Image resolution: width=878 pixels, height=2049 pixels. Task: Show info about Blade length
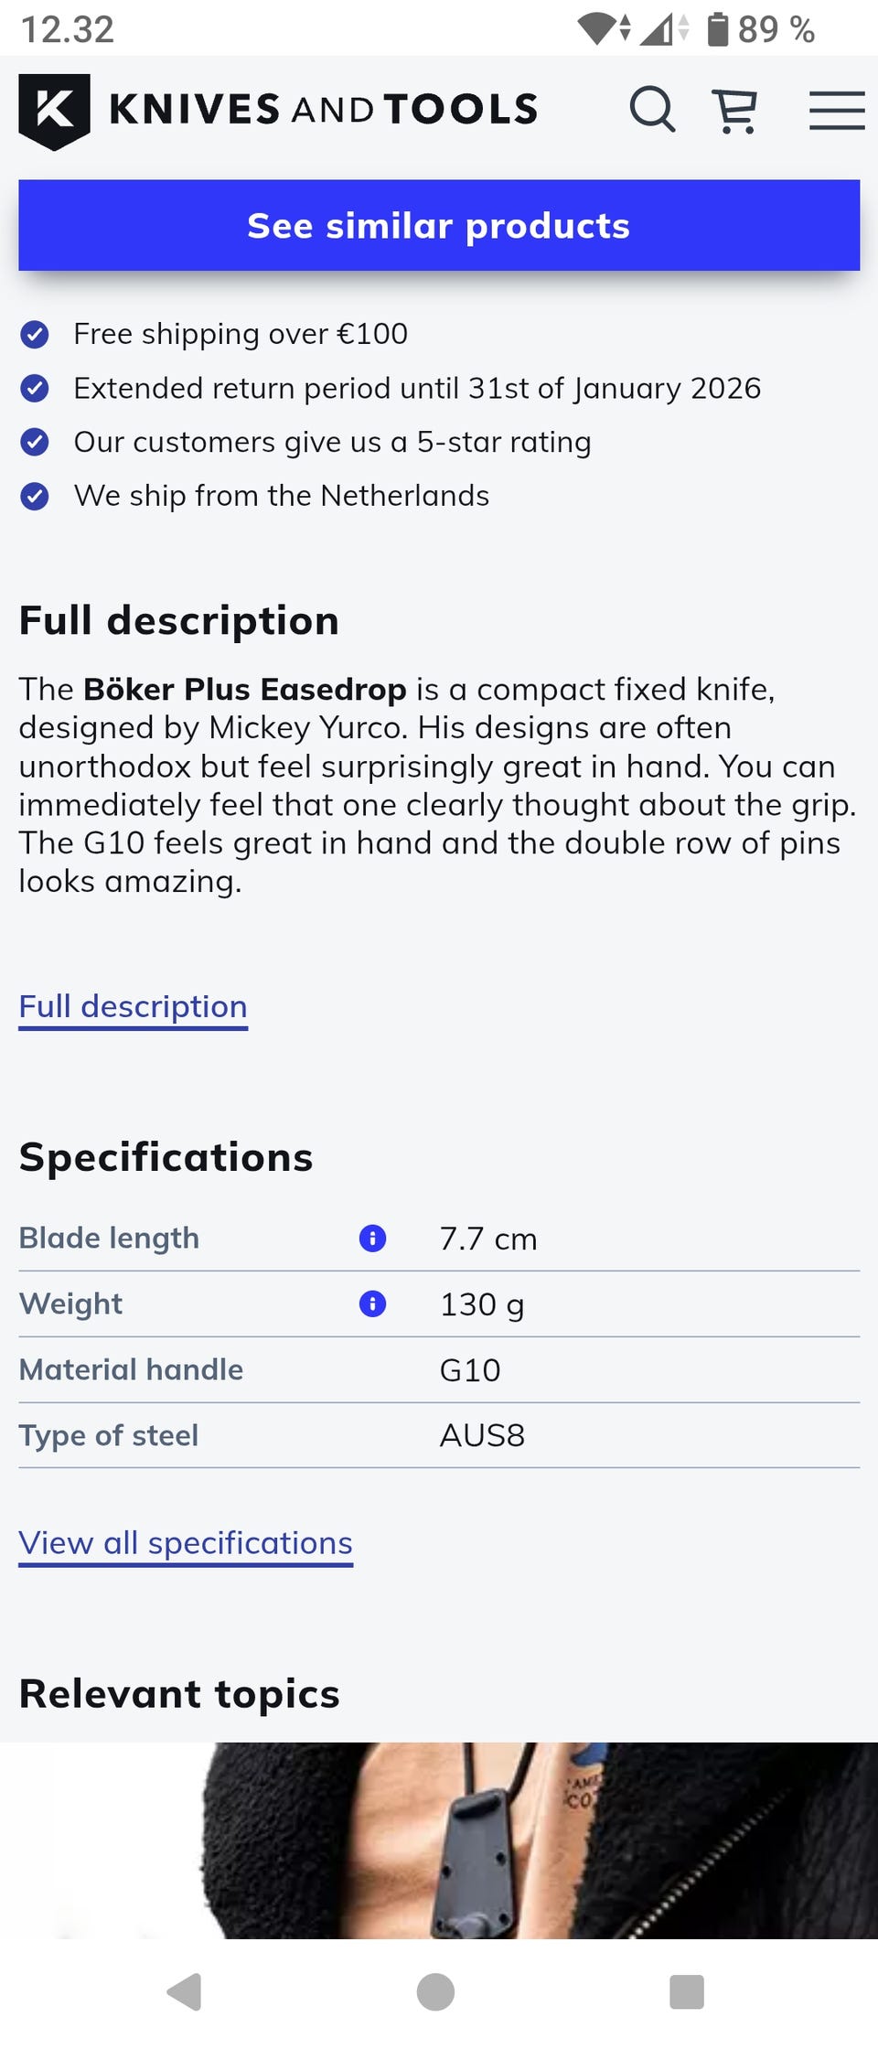372,1239
